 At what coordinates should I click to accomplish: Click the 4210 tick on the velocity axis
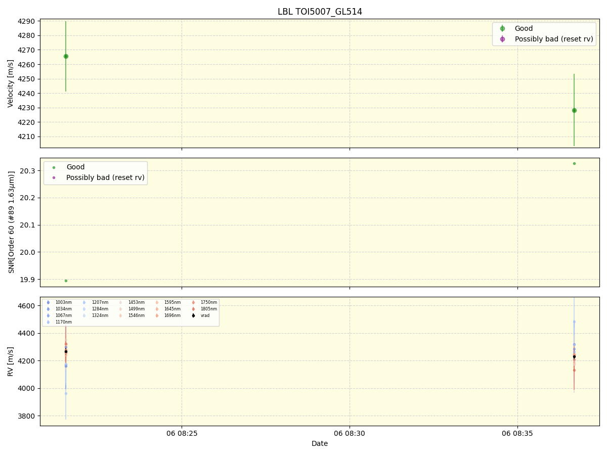pyautogui.click(x=27, y=136)
